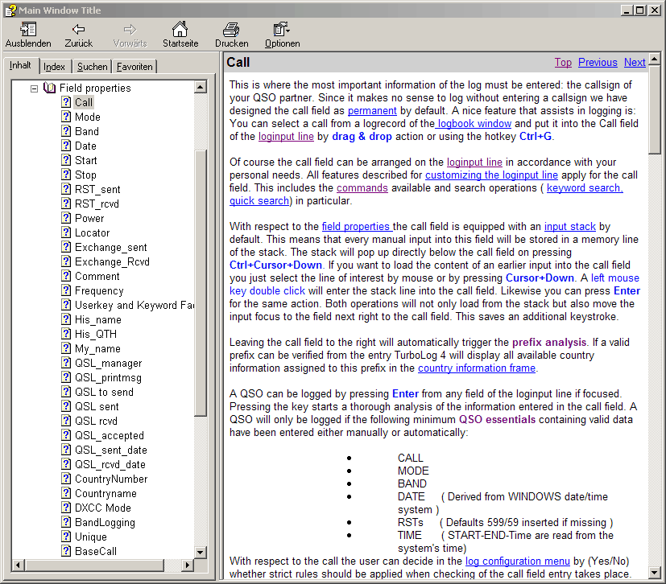Screen dimensions: 666x584
Task: Open the Optionen toolbar icon
Action: pyautogui.click(x=282, y=30)
